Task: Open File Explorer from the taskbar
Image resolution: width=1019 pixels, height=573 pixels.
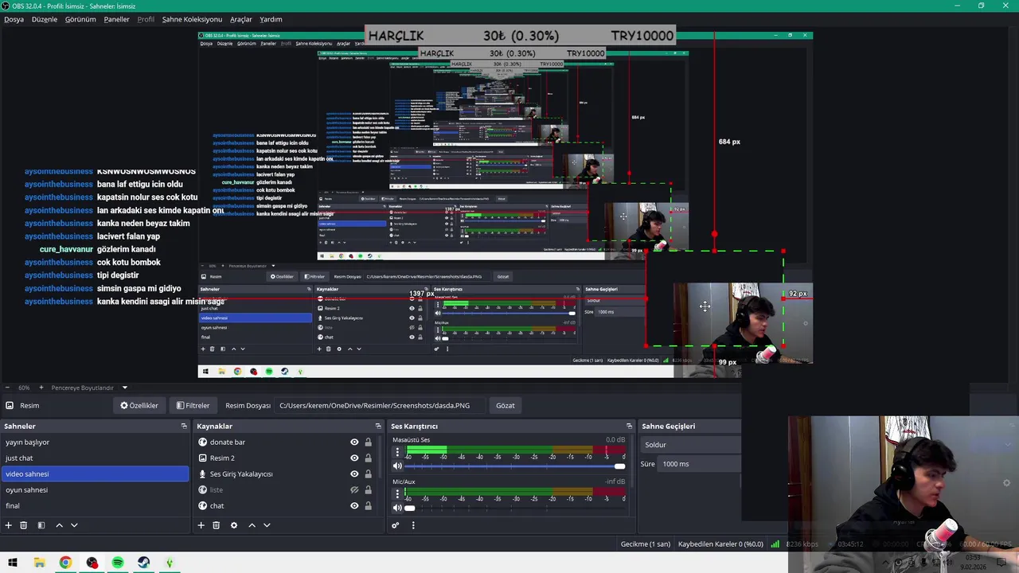Action: coord(39,563)
